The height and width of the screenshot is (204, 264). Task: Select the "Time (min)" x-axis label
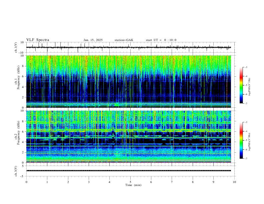point(133,185)
